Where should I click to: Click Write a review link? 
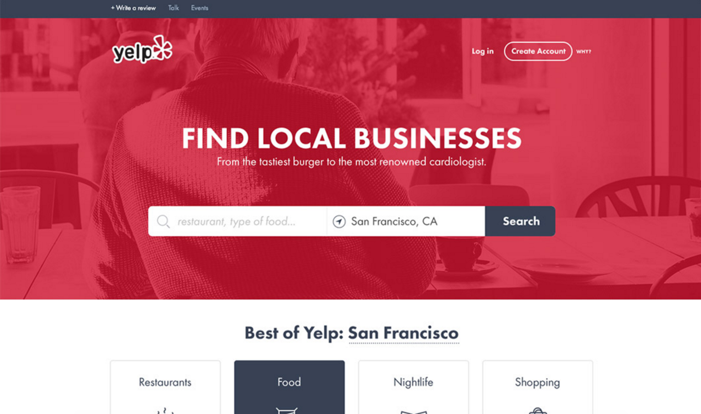click(x=133, y=8)
